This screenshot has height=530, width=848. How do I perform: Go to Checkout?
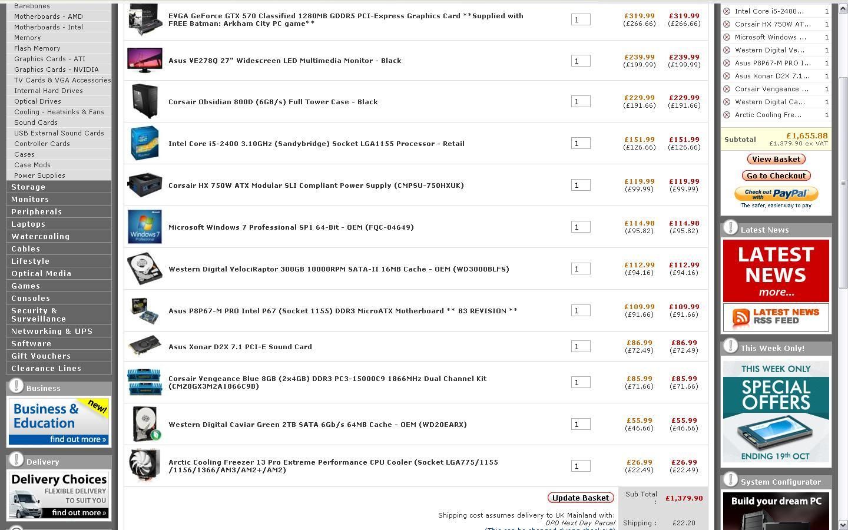pyautogui.click(x=776, y=175)
